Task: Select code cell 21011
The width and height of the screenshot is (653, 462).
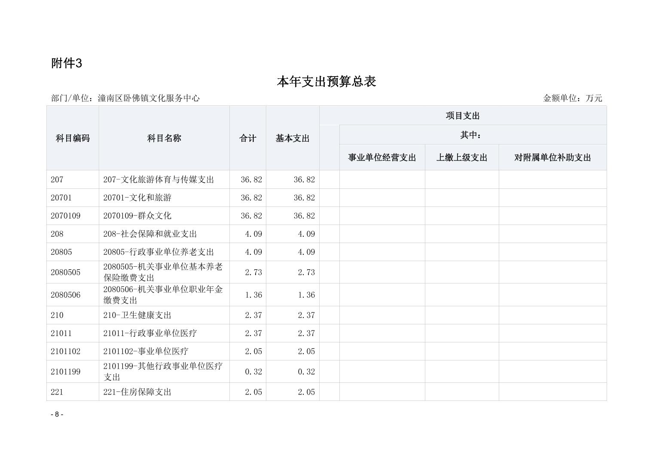Action: (x=73, y=333)
